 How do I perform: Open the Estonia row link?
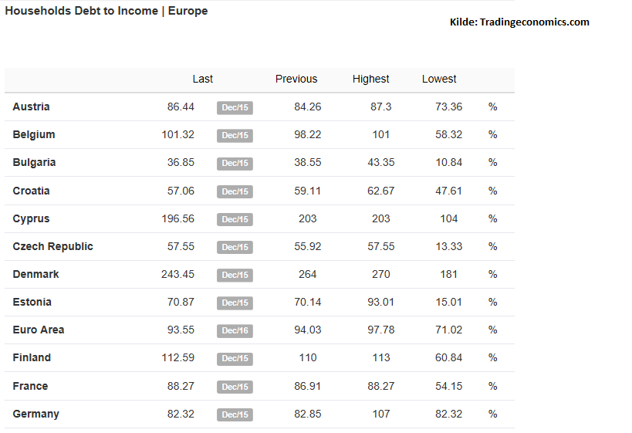[x=32, y=302]
